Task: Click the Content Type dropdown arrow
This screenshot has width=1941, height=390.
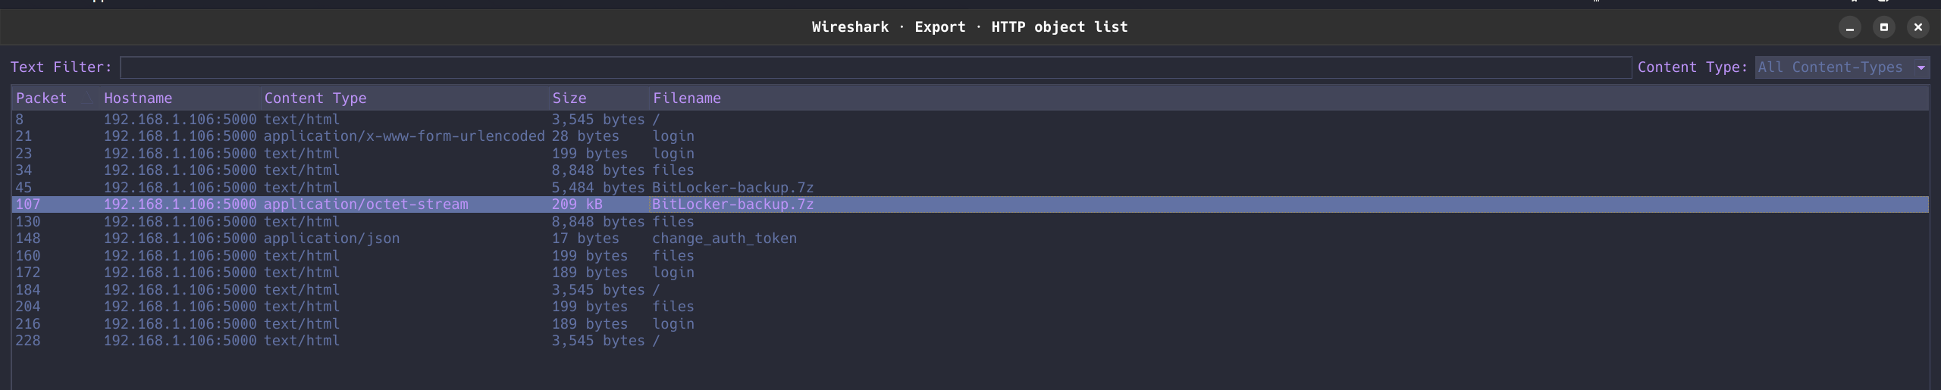Action: pyautogui.click(x=1921, y=67)
